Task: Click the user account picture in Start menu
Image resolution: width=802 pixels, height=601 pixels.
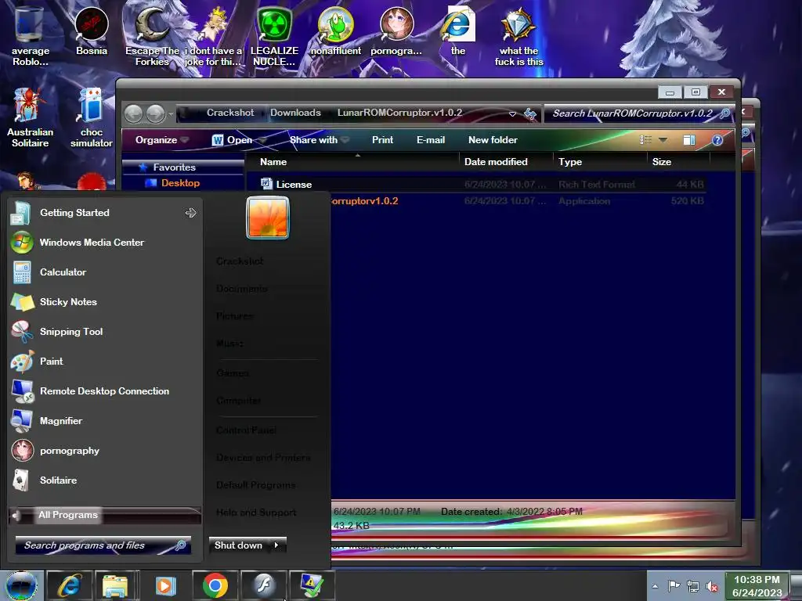Action: click(268, 218)
